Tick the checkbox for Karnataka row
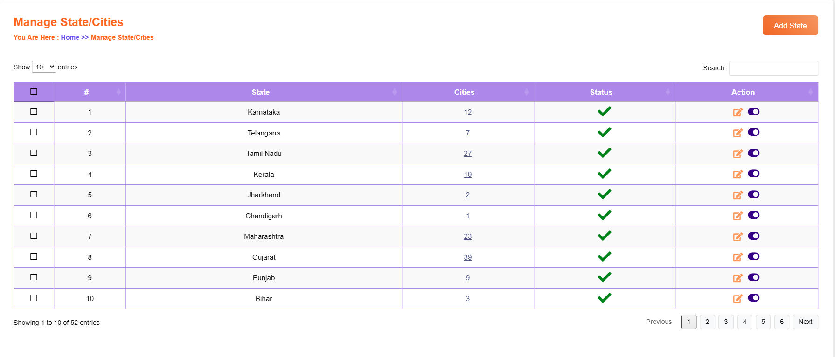The width and height of the screenshot is (835, 357). click(34, 112)
